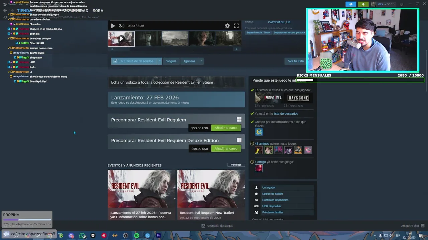Open Resident Evil 4 similar game capsule
Screen dimensions: 428x240
pos(268,98)
